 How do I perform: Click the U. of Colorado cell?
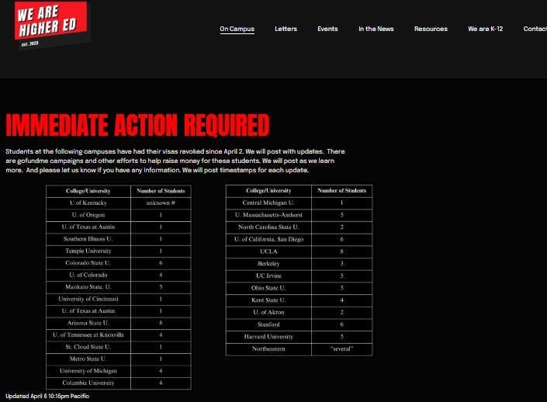tap(88, 275)
